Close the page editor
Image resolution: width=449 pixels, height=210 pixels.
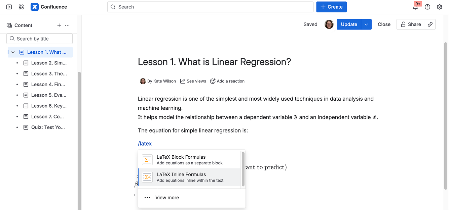pos(384,24)
